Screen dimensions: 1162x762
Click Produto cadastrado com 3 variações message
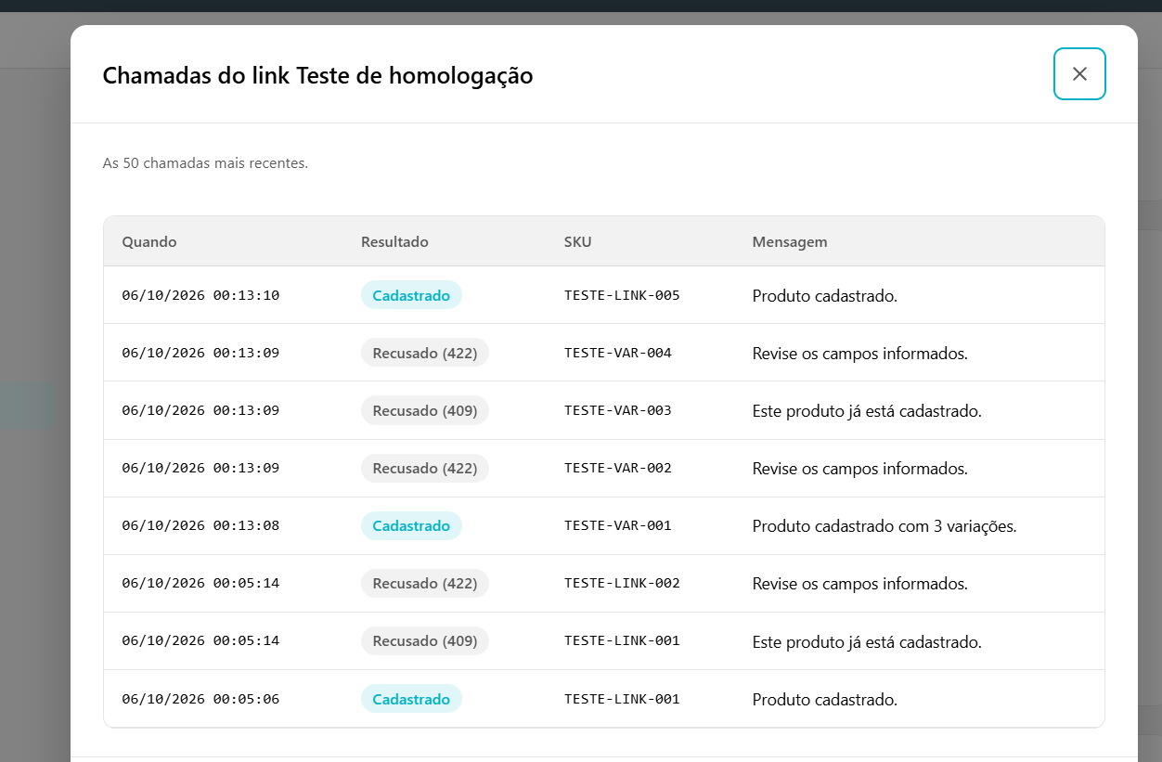[x=884, y=526]
